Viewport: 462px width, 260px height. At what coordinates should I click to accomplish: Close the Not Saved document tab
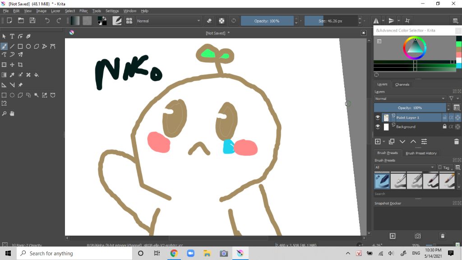[x=364, y=33]
